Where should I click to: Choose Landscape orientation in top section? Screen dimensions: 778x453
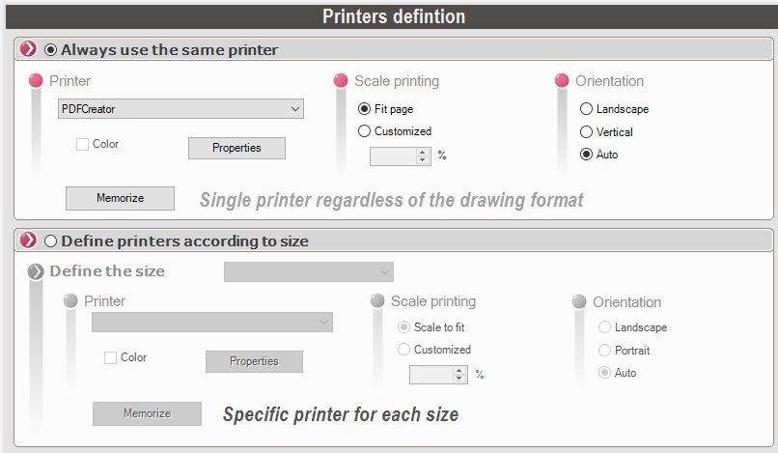[x=586, y=110]
